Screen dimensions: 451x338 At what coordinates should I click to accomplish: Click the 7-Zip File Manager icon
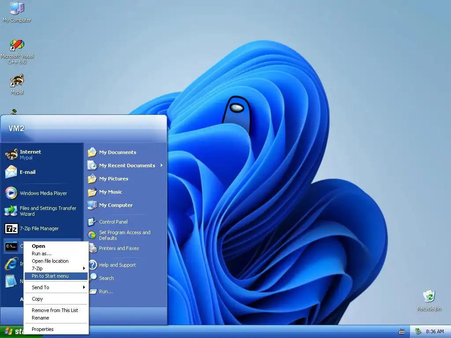click(11, 228)
